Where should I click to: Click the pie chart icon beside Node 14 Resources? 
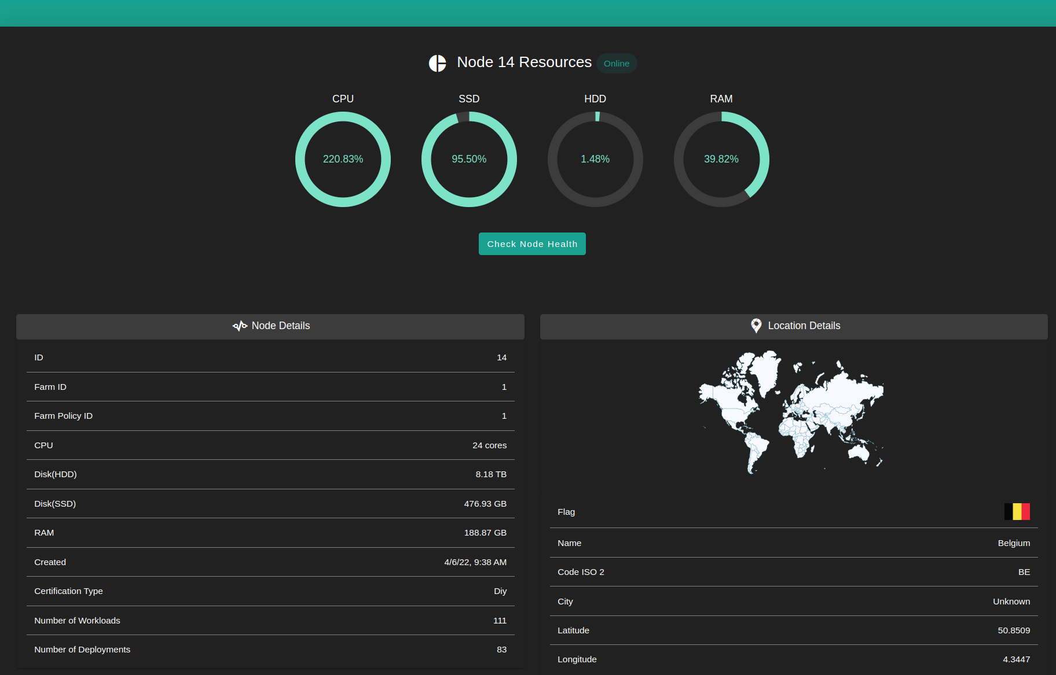437,63
